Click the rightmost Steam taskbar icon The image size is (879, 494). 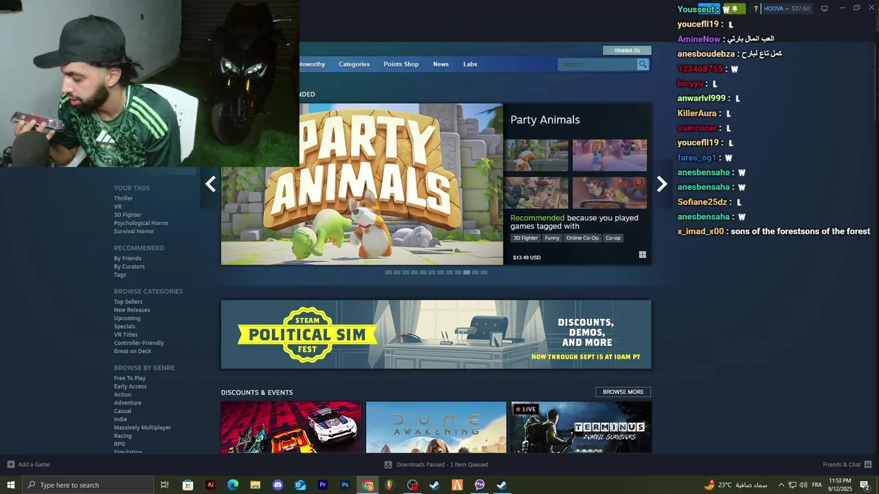coord(502,485)
